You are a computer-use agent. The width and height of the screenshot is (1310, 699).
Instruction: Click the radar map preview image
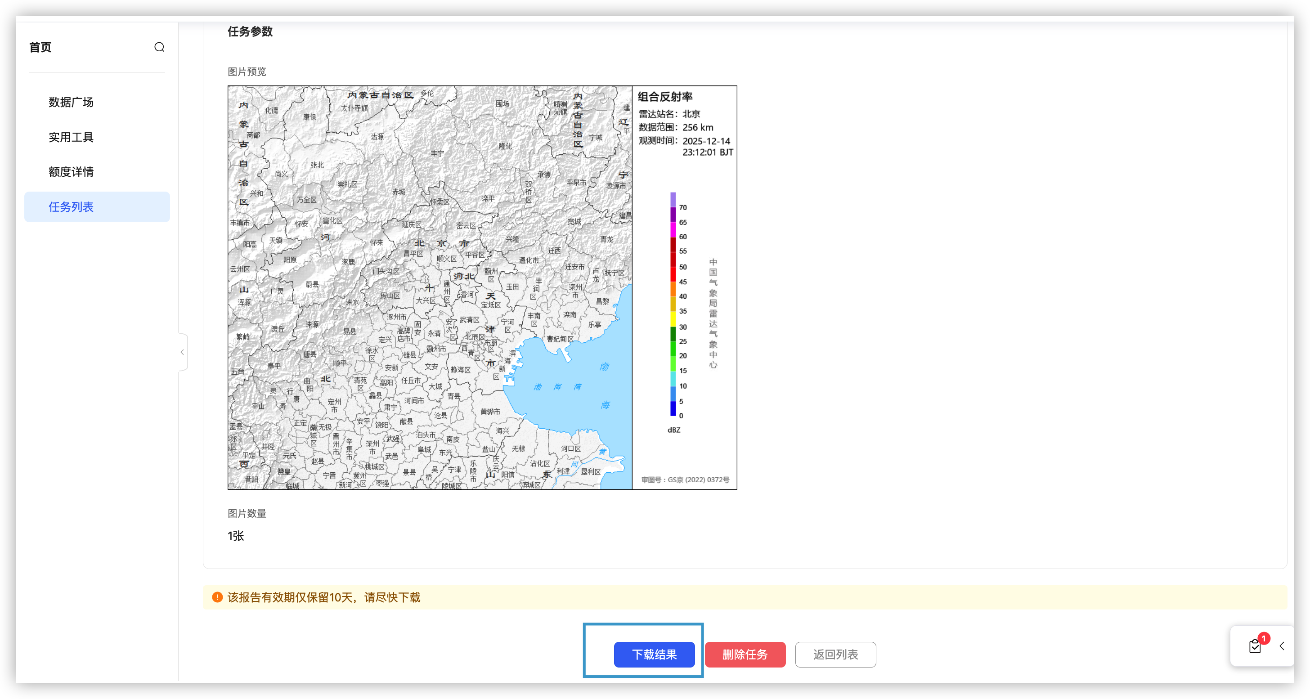click(430, 288)
